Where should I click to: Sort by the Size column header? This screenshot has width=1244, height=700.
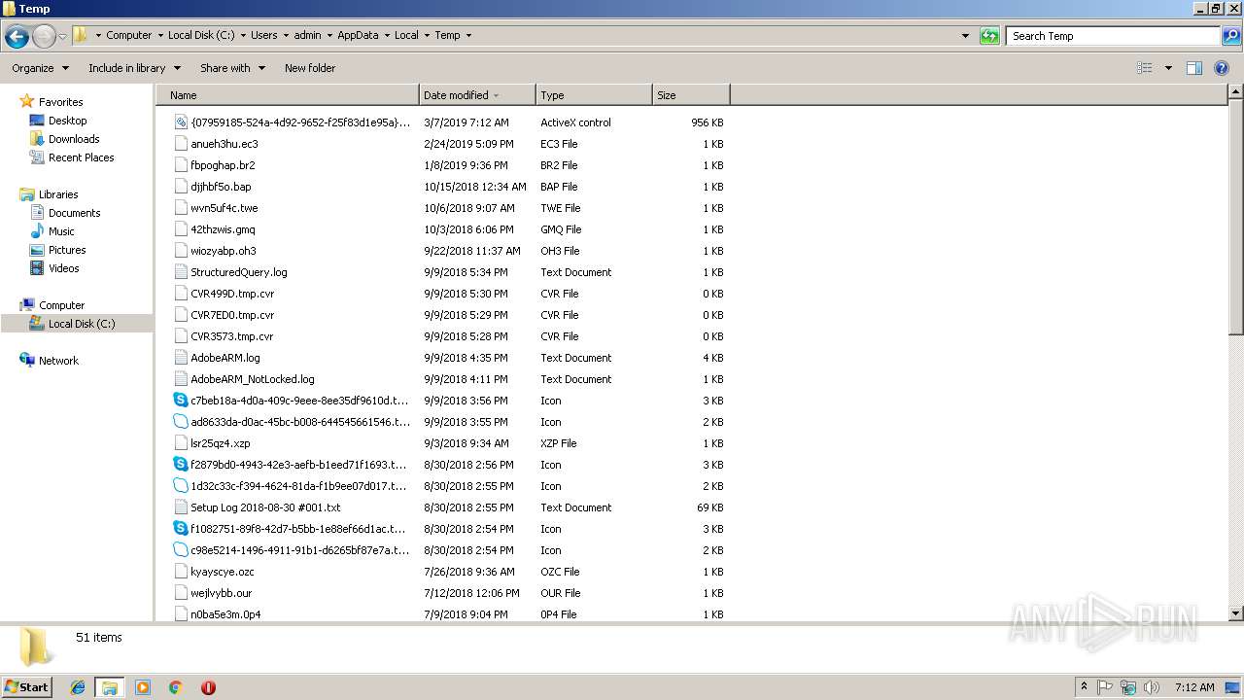(x=691, y=95)
